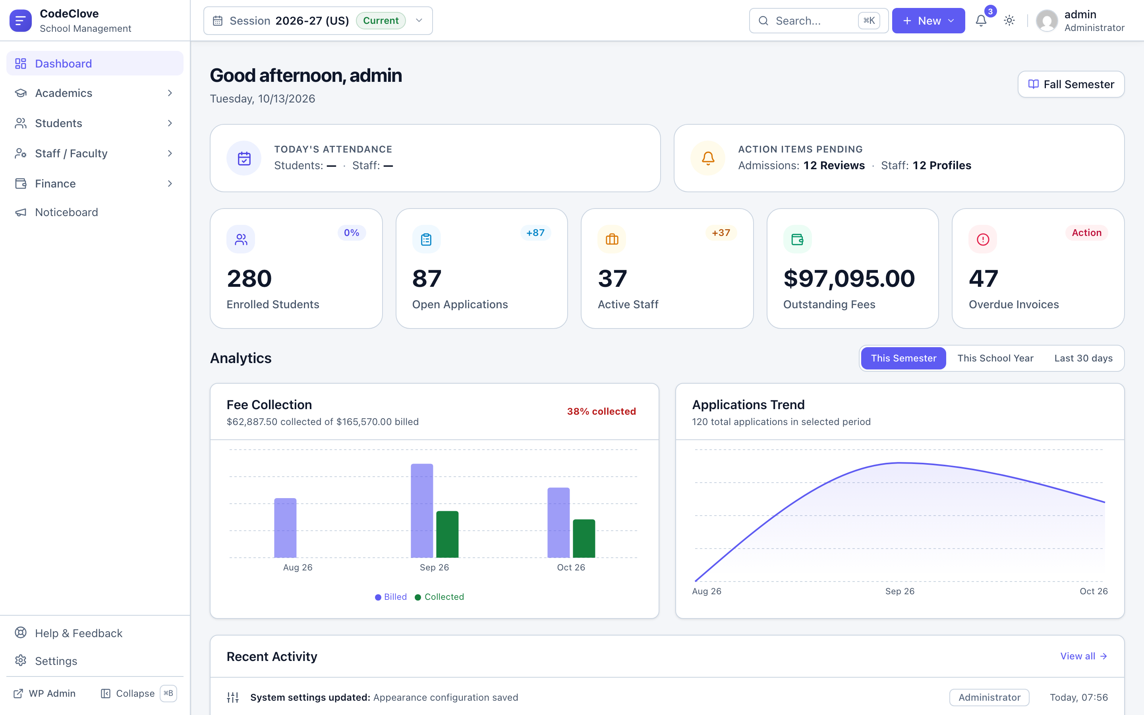Click the Administrator tag in Recent Activity
This screenshot has height=715, width=1144.
click(x=989, y=698)
